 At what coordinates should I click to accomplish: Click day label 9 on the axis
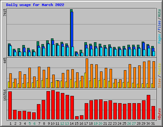(49, 124)
